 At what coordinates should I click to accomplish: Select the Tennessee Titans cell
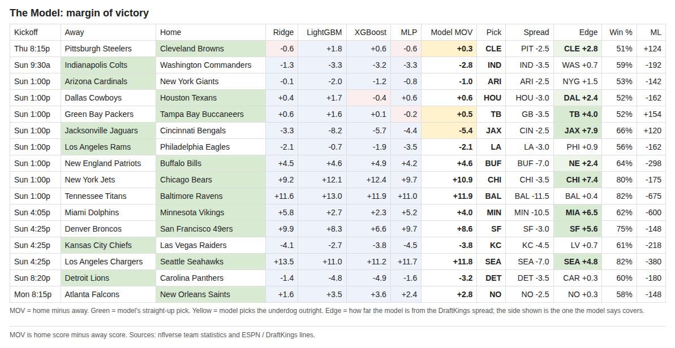(x=108, y=196)
